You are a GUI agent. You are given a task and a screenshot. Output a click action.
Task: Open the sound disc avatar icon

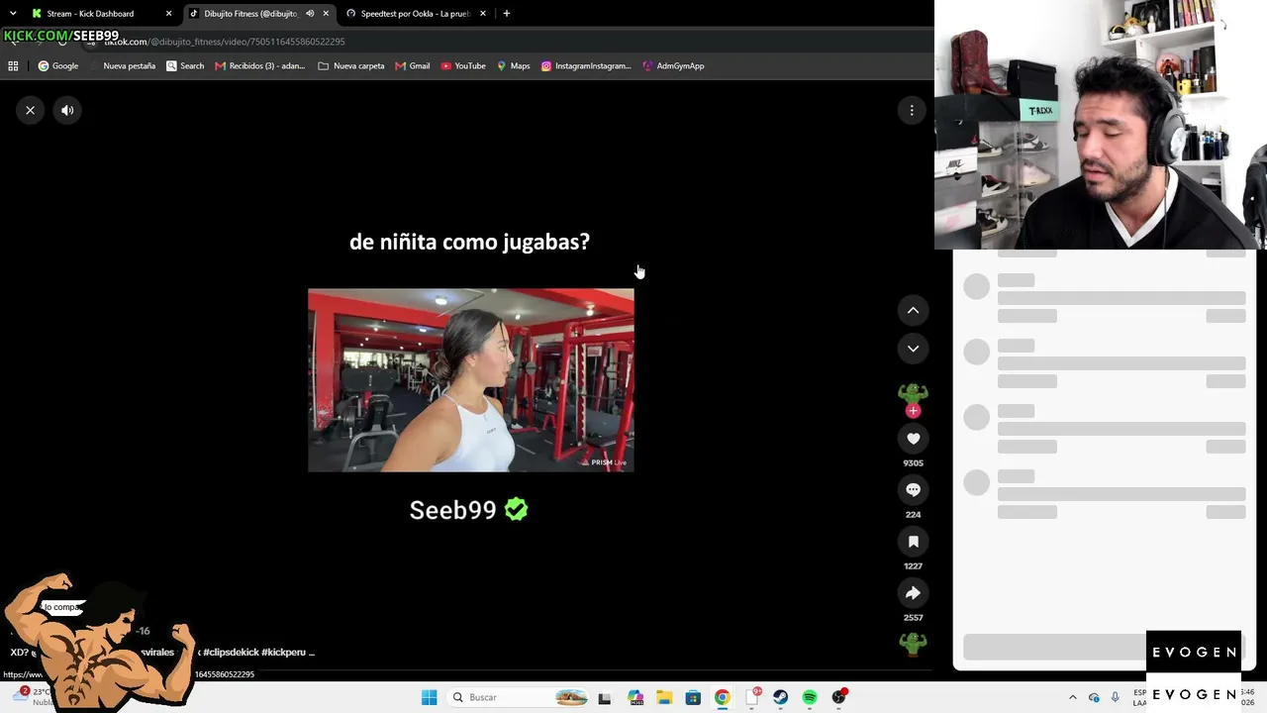[913, 644]
